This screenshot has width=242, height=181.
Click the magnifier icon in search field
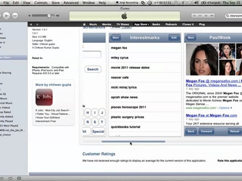(x=227, y=16)
